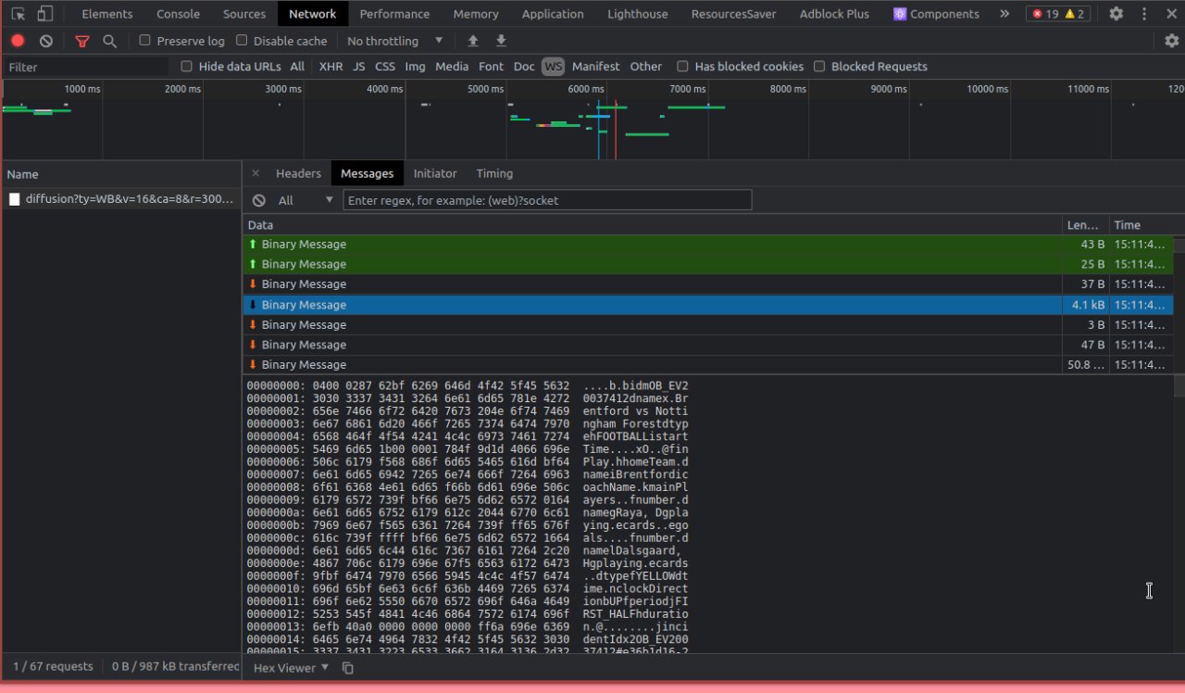Click the import HAR upload arrow
Viewport: 1185px width, 693px height.
pos(473,41)
